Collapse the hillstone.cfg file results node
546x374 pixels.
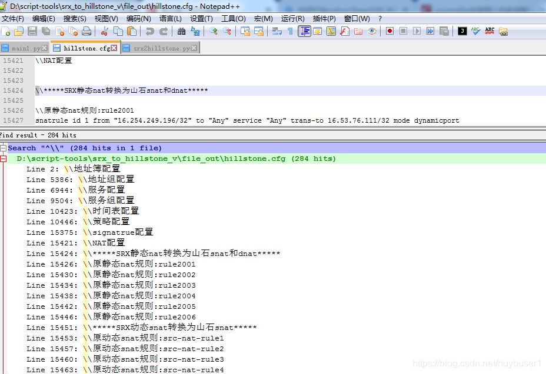click(3, 159)
